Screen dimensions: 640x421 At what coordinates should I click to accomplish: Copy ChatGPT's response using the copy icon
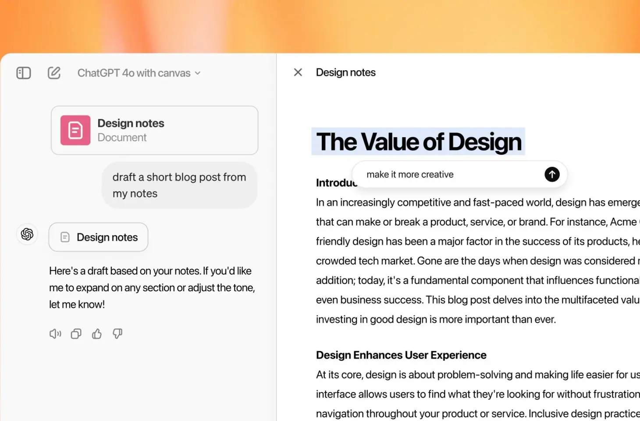click(x=76, y=333)
